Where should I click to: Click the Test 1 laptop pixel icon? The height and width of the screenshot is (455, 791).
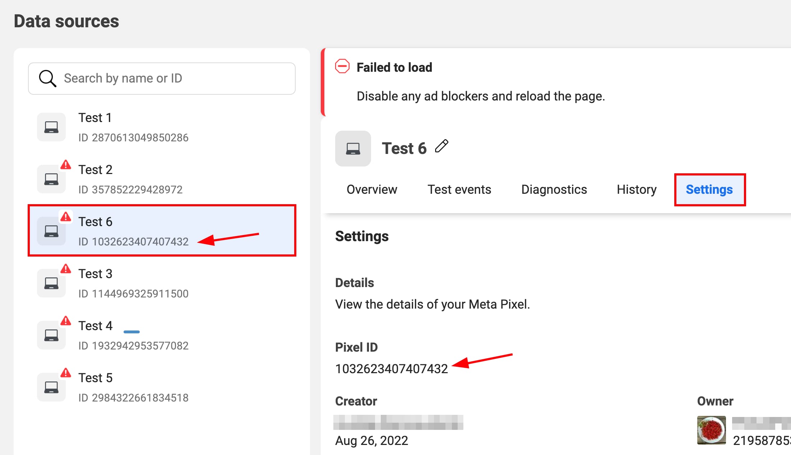click(51, 127)
